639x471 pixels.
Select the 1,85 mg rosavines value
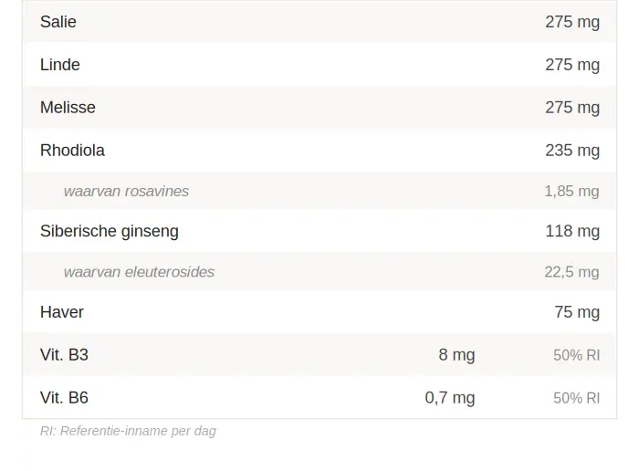pyautogui.click(x=571, y=192)
